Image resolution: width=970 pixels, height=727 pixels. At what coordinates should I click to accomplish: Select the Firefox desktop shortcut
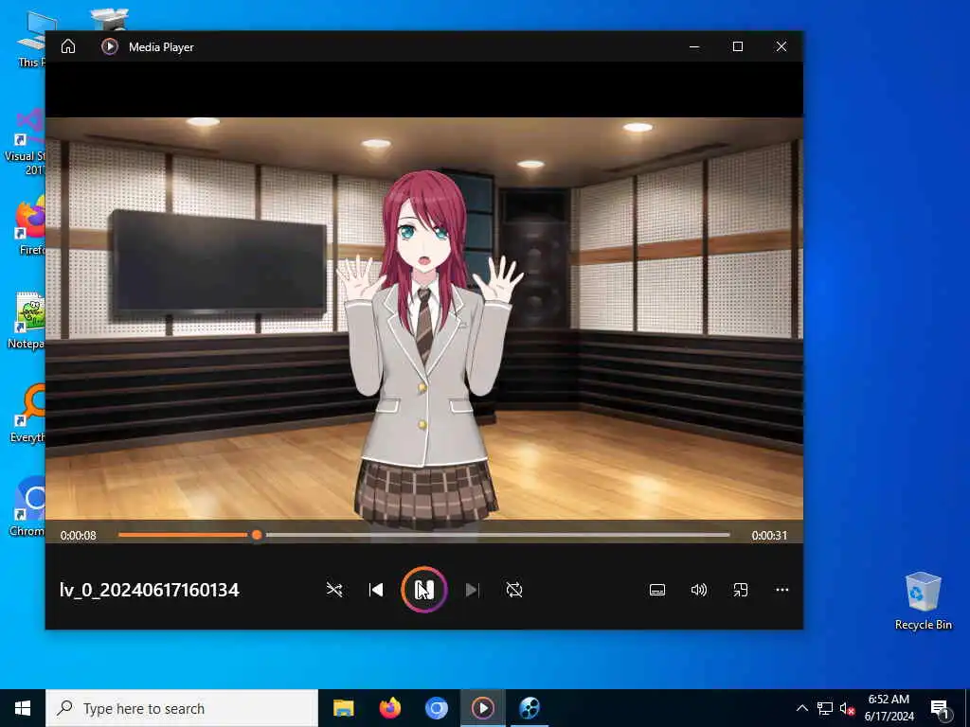coord(29,227)
